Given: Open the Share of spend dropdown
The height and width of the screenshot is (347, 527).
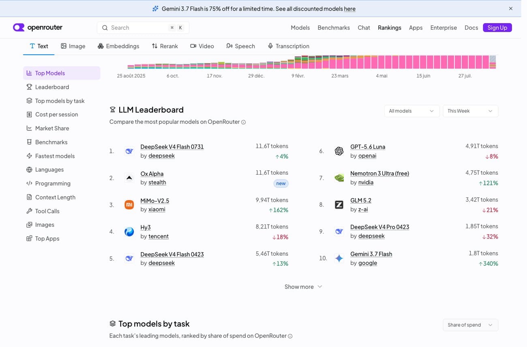Looking at the screenshot, I should click(x=470, y=325).
